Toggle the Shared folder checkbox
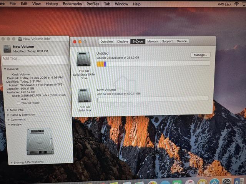 pyautogui.click(x=18, y=103)
